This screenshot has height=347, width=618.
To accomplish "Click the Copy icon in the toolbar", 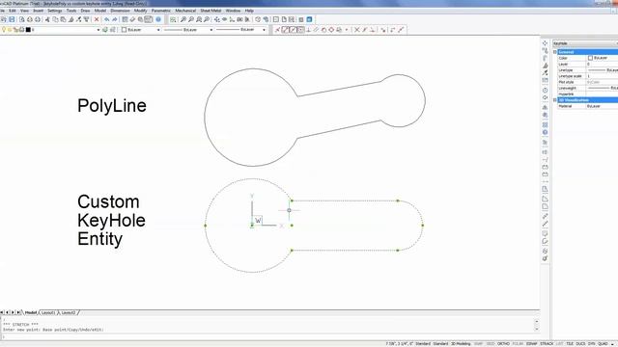I will (x=56, y=19).
